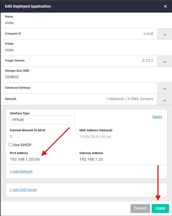Select the Interface Type Virtual box

point(42,120)
